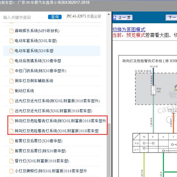Open 电动后视镜系统(X30豪华型 entry

(x=38, y=61)
